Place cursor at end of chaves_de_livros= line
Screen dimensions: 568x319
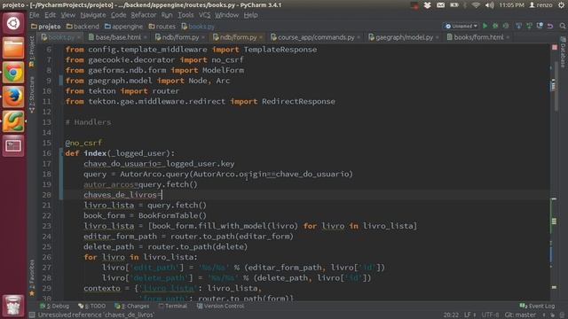[162, 195]
